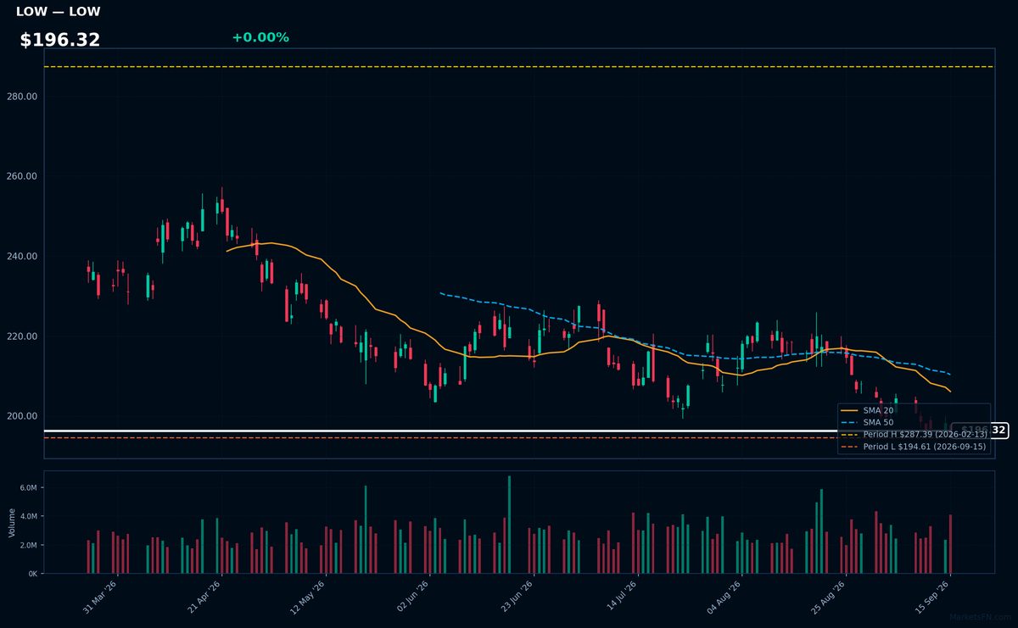Click the 4.0M volume axis label
The width and height of the screenshot is (1018, 628).
coord(29,516)
